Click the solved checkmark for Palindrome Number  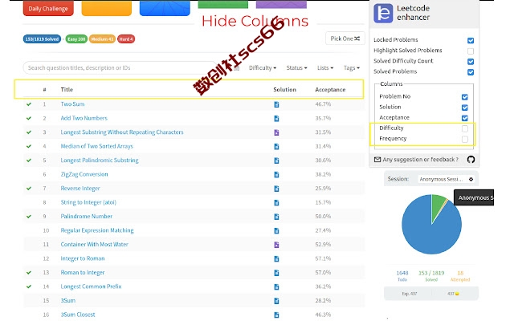(x=29, y=217)
